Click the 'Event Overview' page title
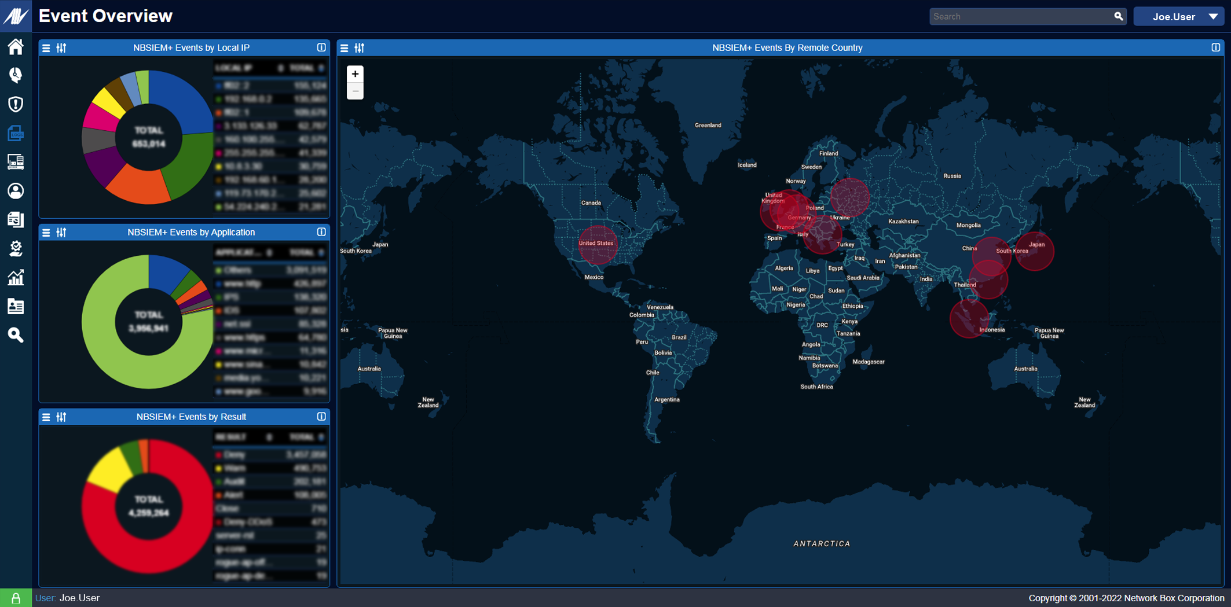 click(105, 16)
